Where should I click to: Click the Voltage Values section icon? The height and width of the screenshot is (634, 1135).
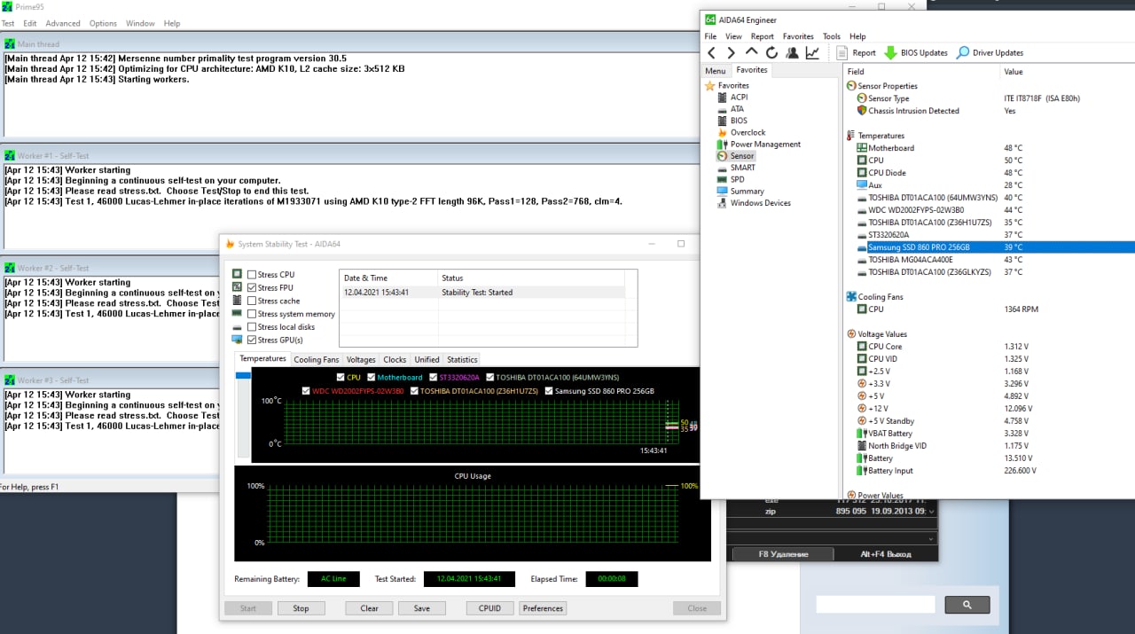click(851, 334)
